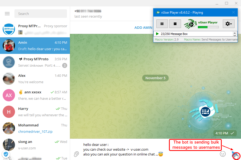Open the Proxy MTProto channel chat

pyautogui.click(x=35, y=62)
